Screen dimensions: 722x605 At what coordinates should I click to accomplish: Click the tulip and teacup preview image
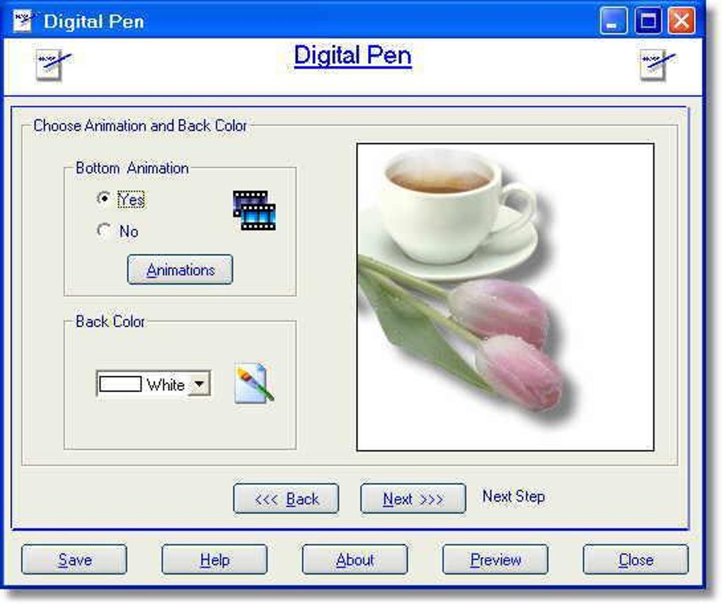pos(506,297)
